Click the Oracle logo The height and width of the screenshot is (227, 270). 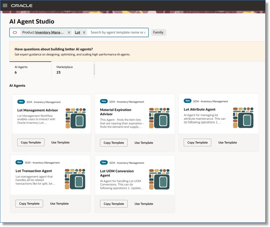22,5
